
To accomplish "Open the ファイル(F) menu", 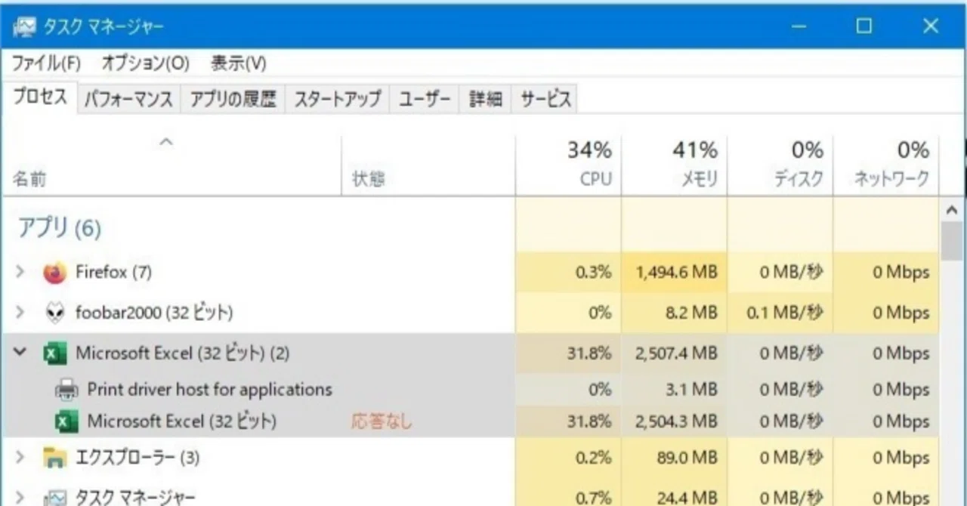I will point(46,63).
